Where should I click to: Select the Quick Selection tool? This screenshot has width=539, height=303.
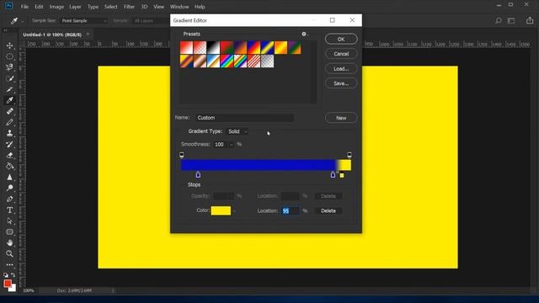[x=9, y=78]
